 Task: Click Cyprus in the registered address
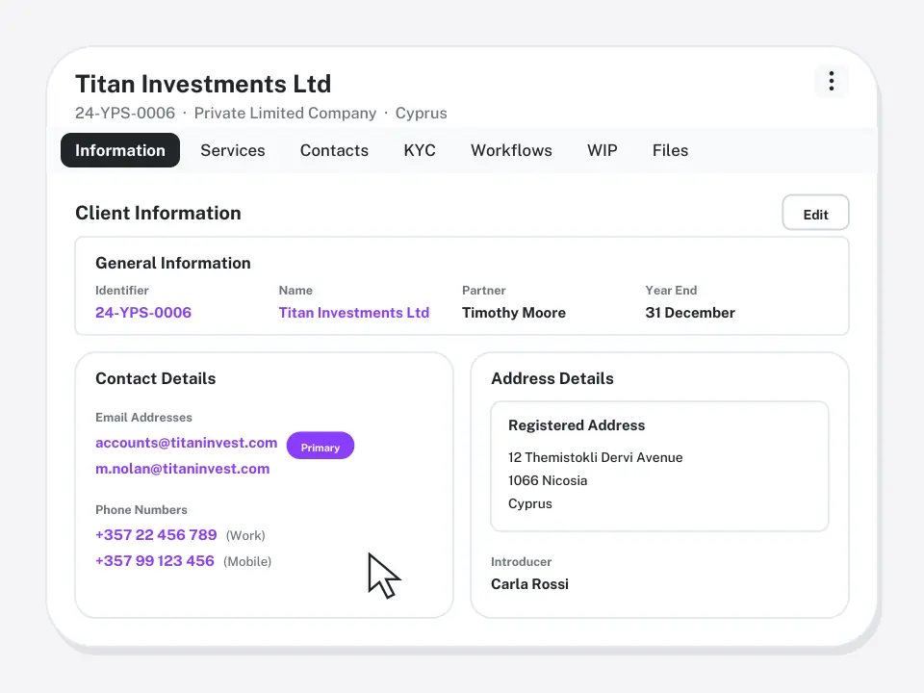pos(529,503)
